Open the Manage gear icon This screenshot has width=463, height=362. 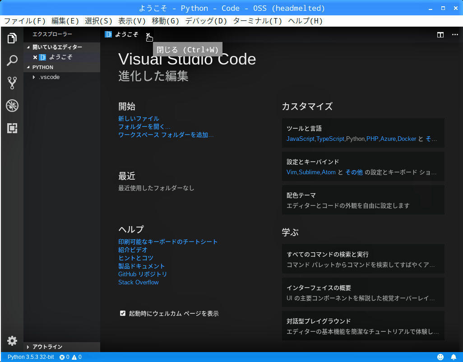tap(12, 341)
